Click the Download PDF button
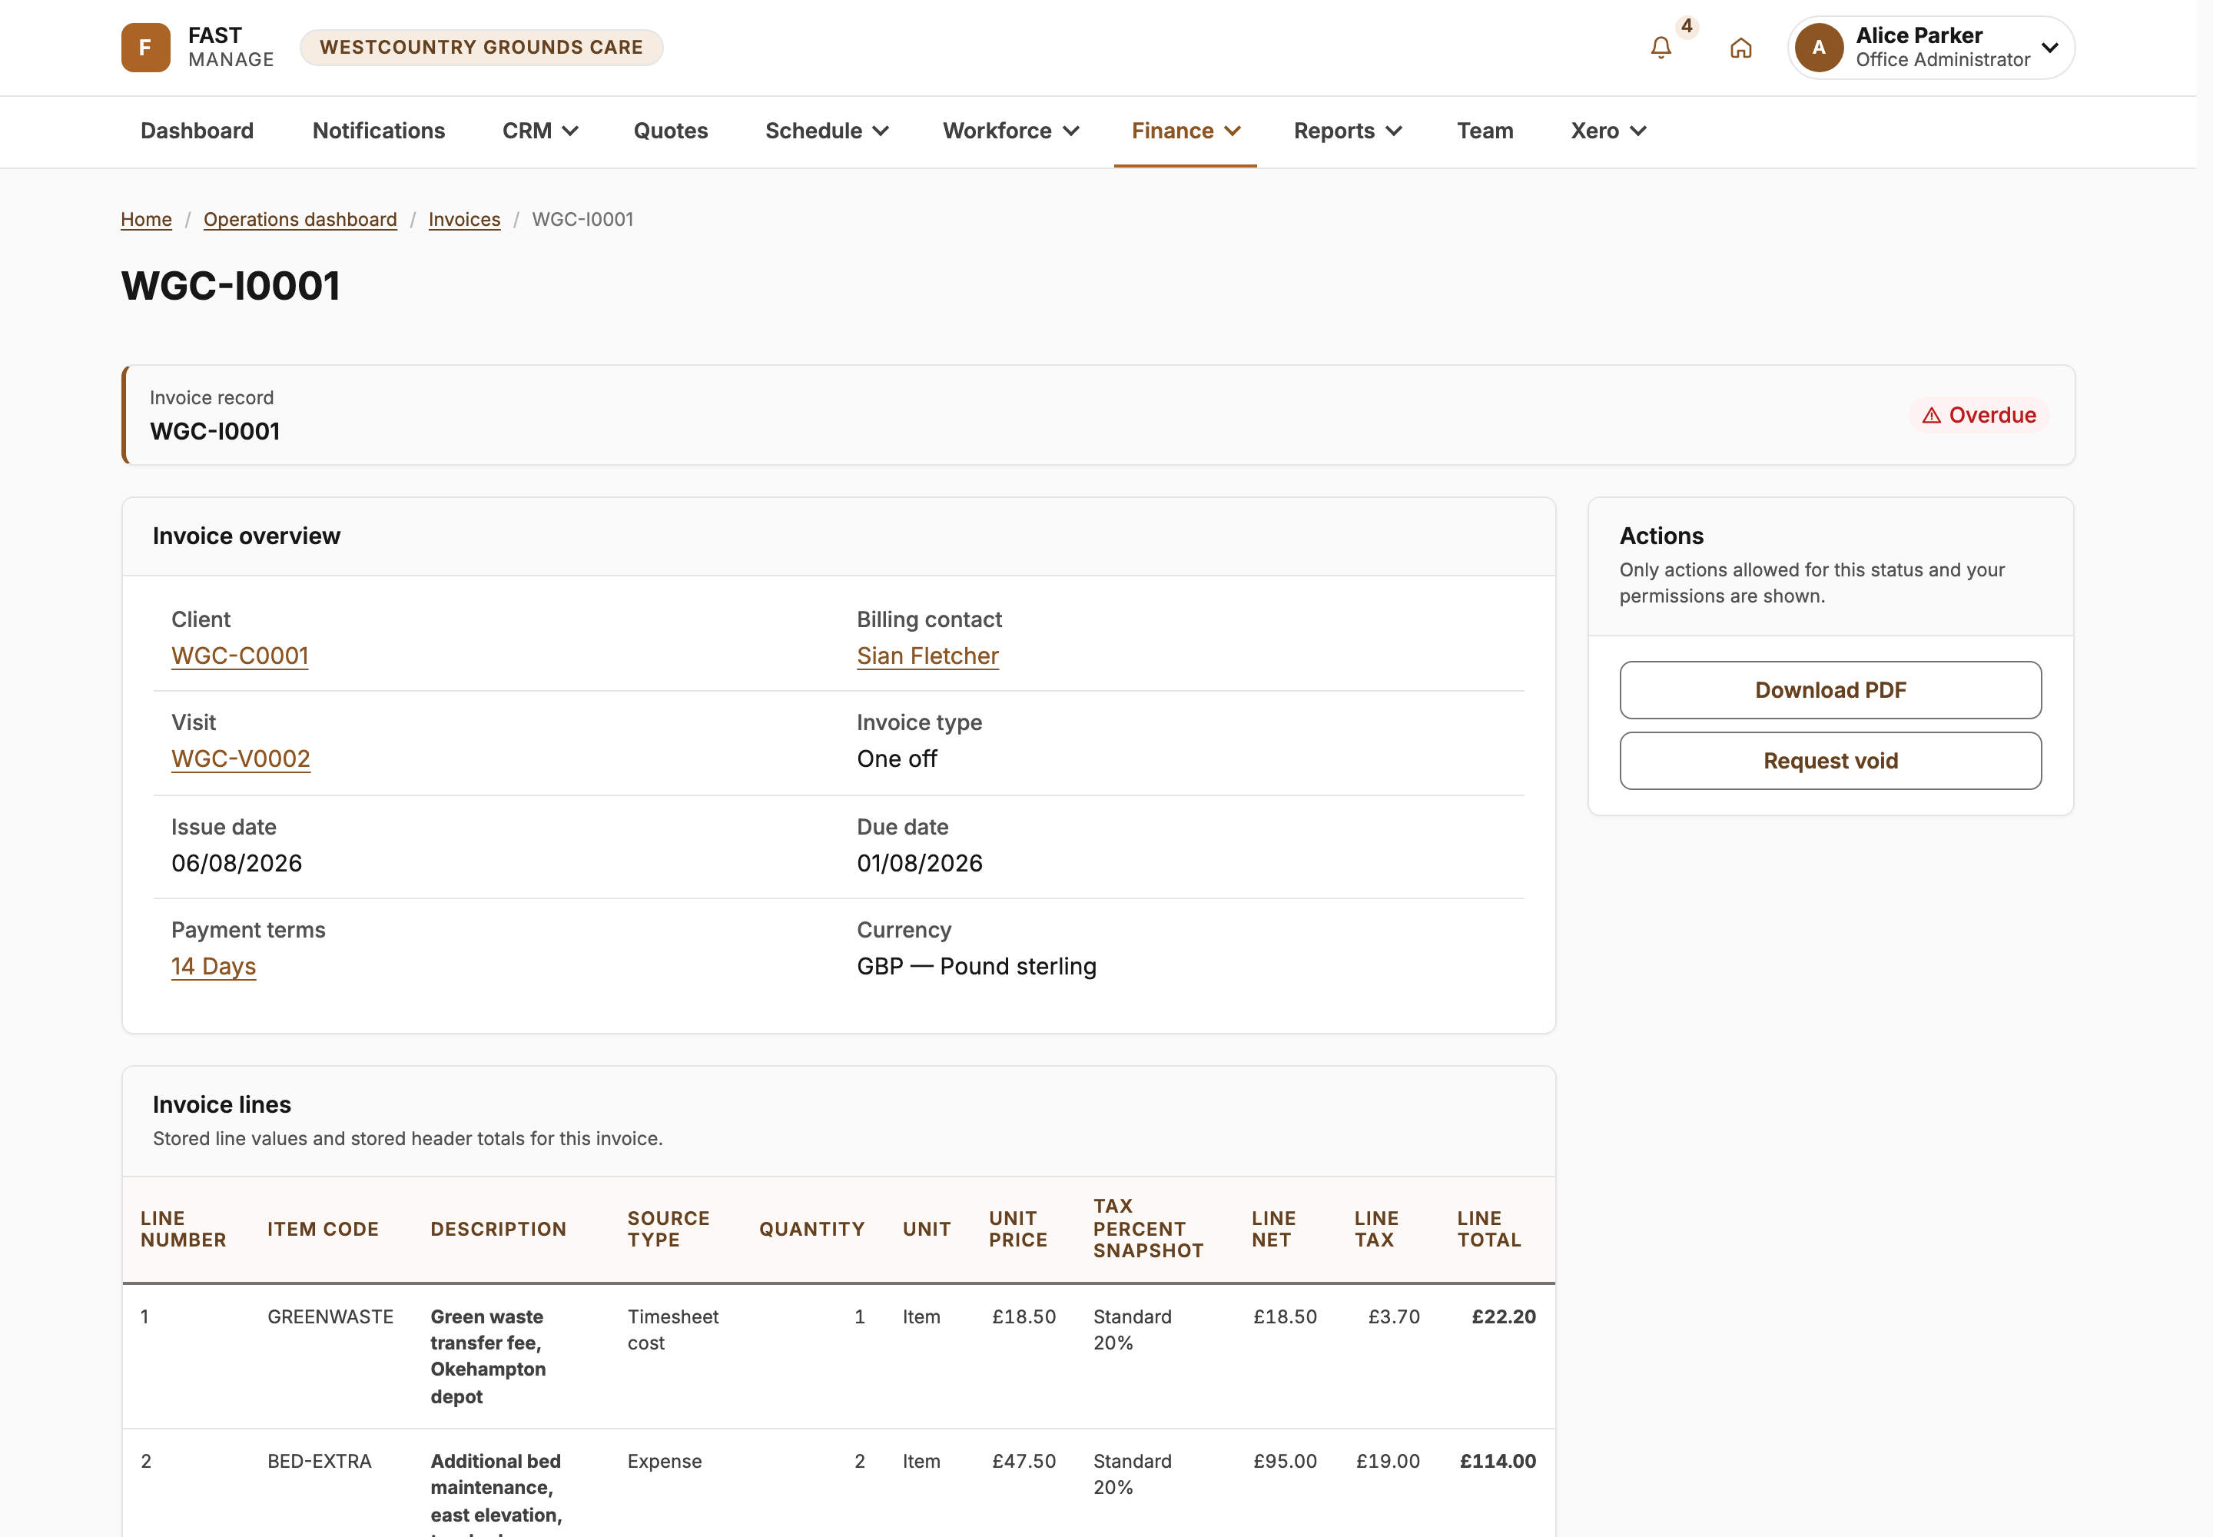This screenshot has height=1537, width=2213. [x=1830, y=689]
